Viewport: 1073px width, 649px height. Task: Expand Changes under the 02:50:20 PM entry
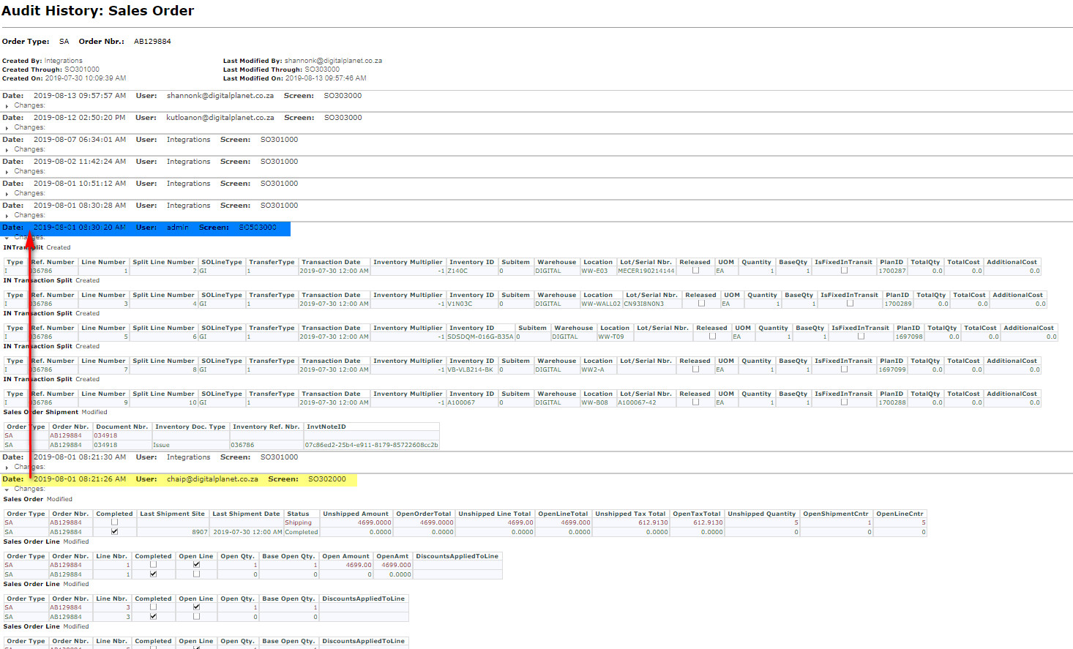tap(7, 128)
